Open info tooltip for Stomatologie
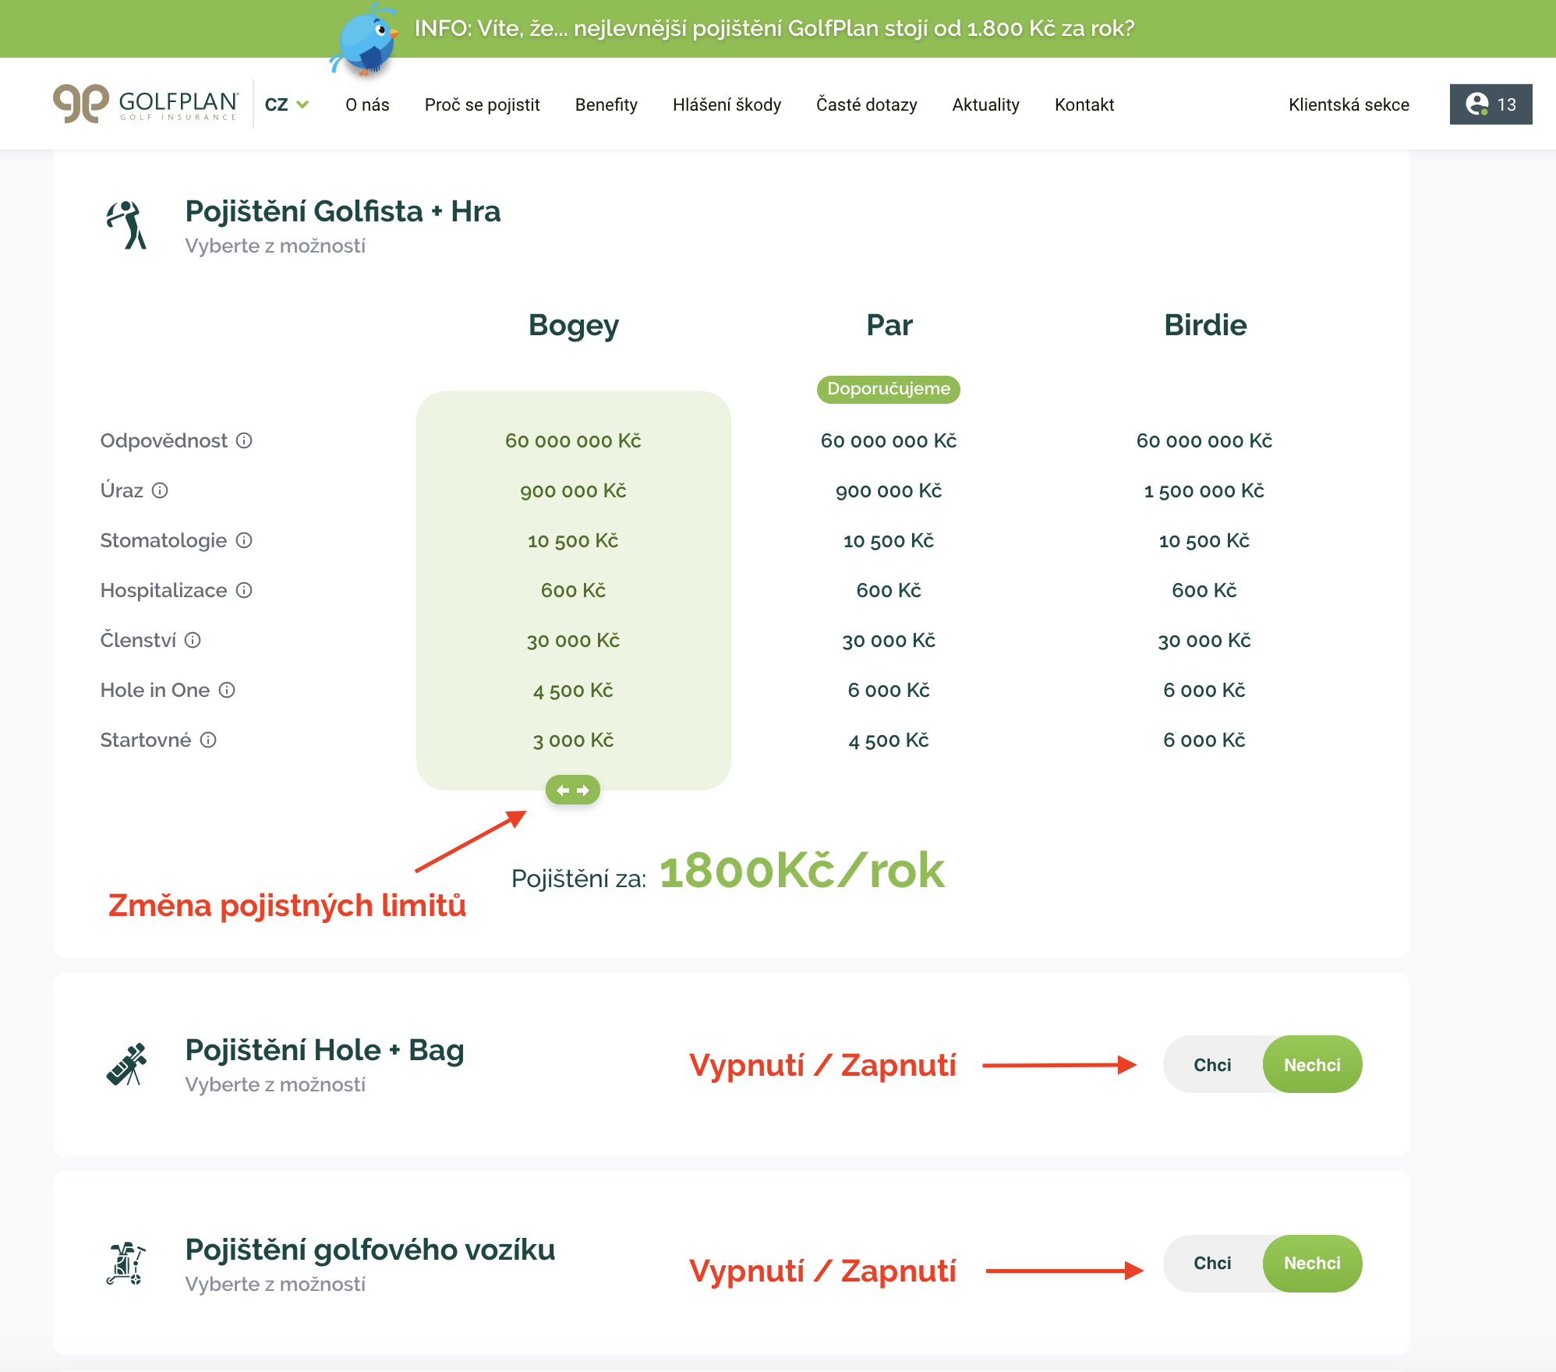 pos(244,540)
